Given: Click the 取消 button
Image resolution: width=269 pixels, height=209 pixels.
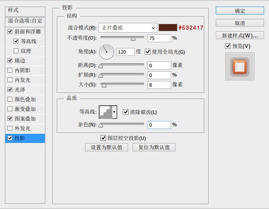Looking at the screenshot, I should pyautogui.click(x=240, y=23).
